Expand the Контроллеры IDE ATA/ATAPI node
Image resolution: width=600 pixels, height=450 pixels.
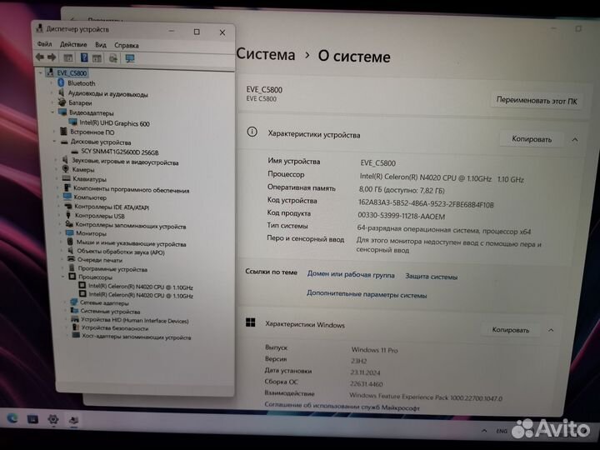(59, 207)
